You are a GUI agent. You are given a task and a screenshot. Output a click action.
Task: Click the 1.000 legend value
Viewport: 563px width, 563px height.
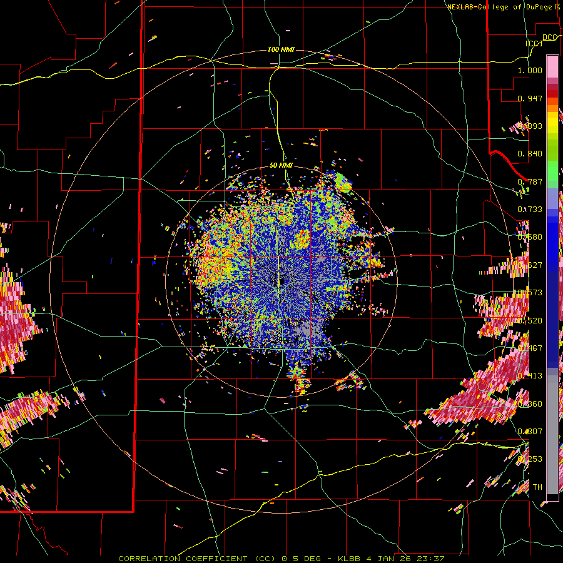(x=530, y=70)
